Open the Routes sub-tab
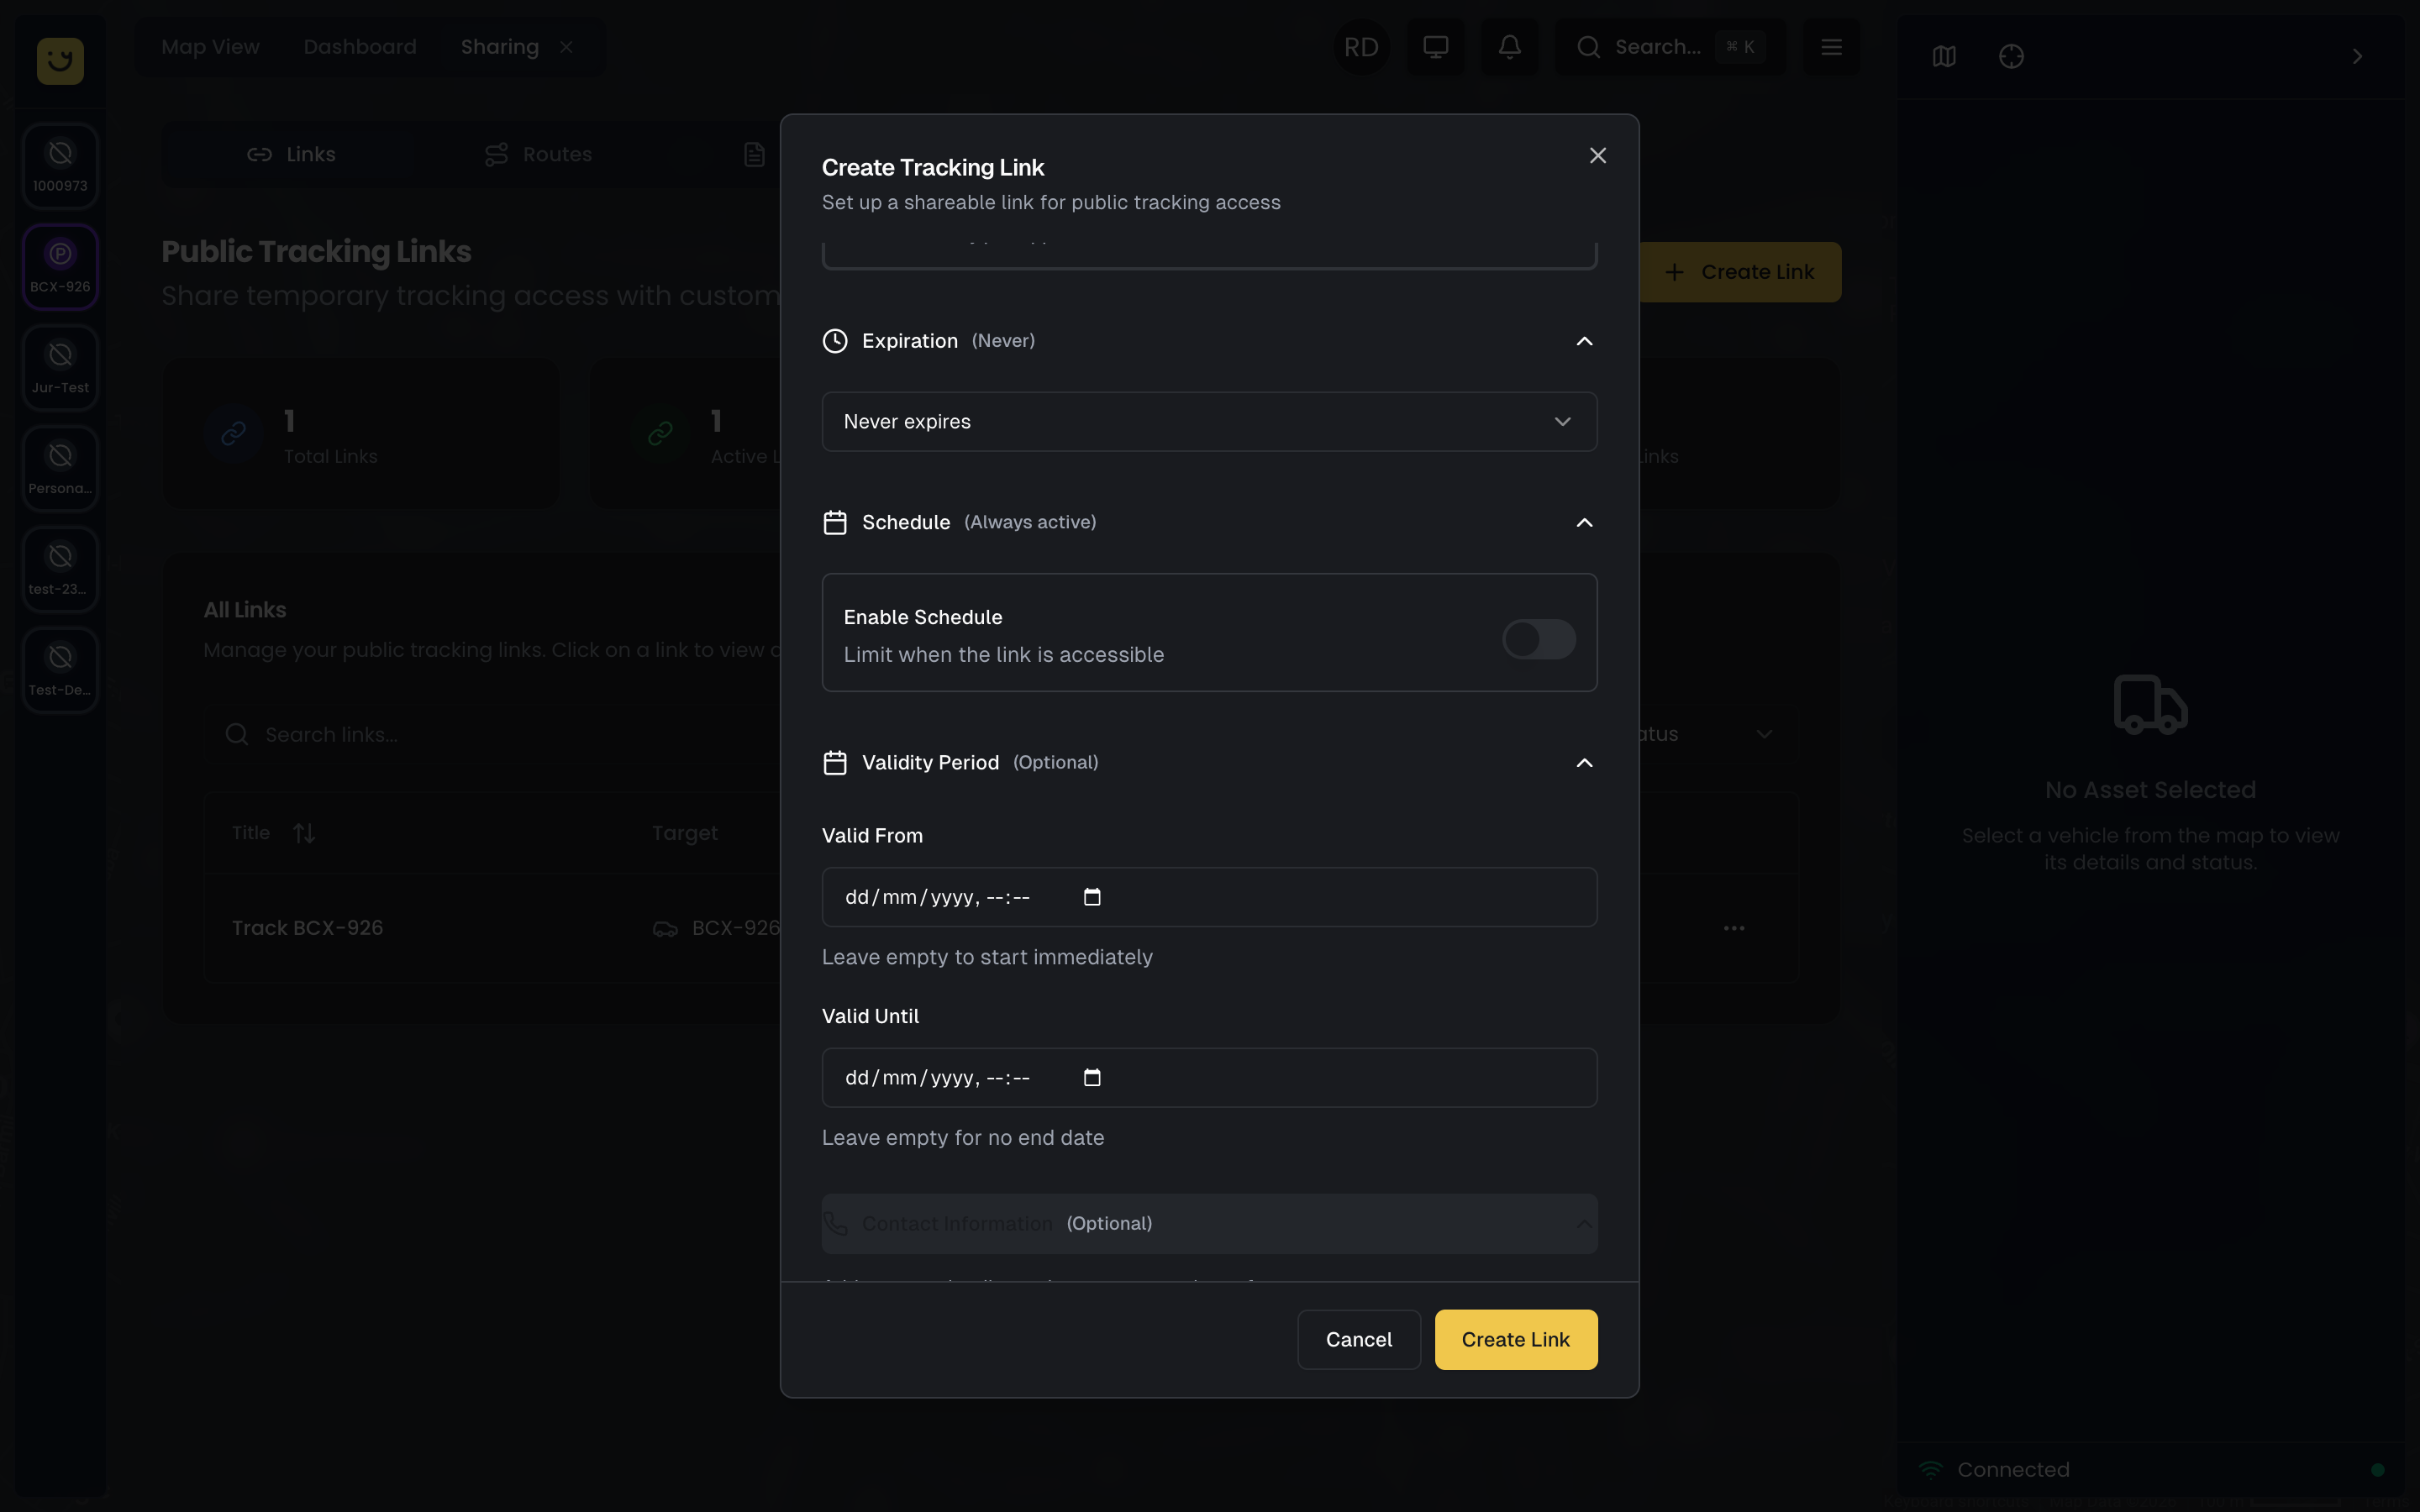2420x1512 pixels. click(538, 155)
